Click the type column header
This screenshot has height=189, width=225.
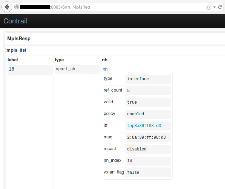click(x=59, y=60)
